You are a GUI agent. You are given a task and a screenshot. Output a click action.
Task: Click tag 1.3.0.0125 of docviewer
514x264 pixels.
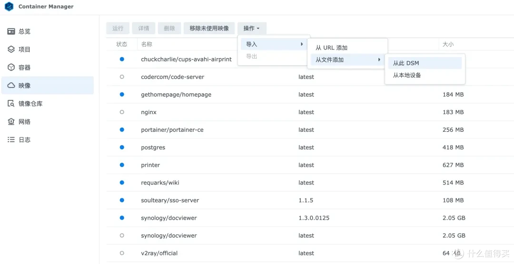315,218
